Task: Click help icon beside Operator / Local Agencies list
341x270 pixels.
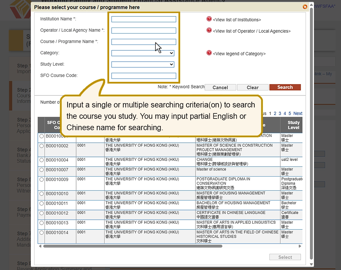Action: [x=209, y=30]
